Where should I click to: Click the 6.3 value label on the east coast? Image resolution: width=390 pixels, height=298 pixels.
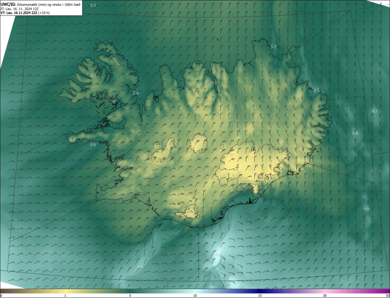[317, 90]
